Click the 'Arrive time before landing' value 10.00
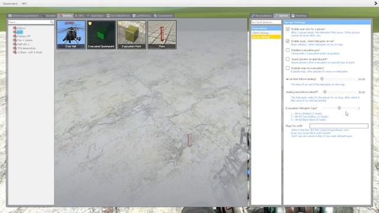The height and width of the screenshot is (213, 379). pyautogui.click(x=361, y=79)
